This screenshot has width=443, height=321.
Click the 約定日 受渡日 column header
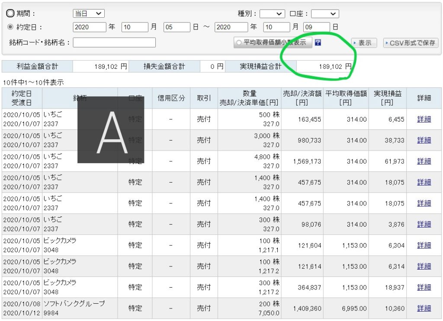point(22,98)
